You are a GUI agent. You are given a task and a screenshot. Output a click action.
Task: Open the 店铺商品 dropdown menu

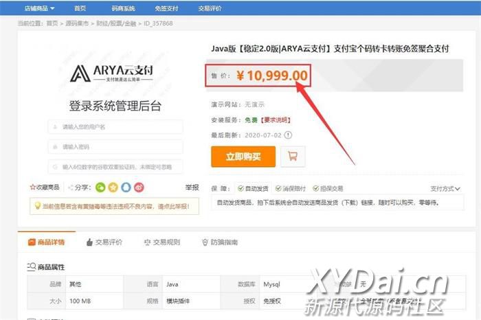pyautogui.click(x=39, y=8)
